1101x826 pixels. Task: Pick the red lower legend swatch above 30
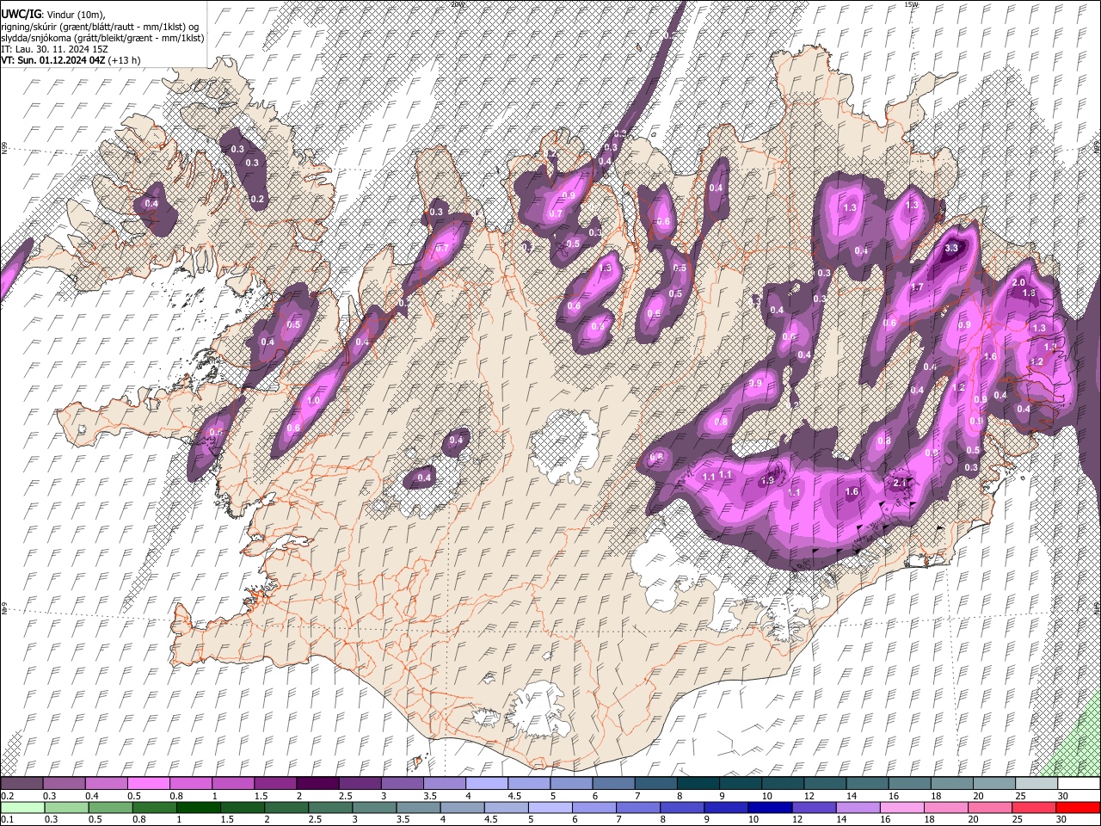coord(1078,807)
